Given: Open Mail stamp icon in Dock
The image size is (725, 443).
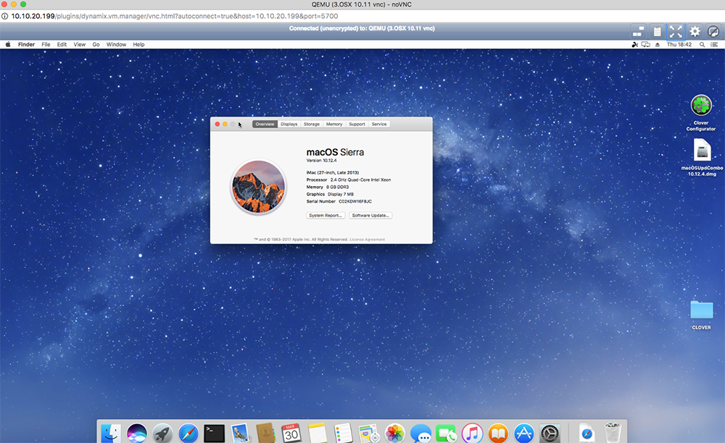Looking at the screenshot, I should [240, 434].
